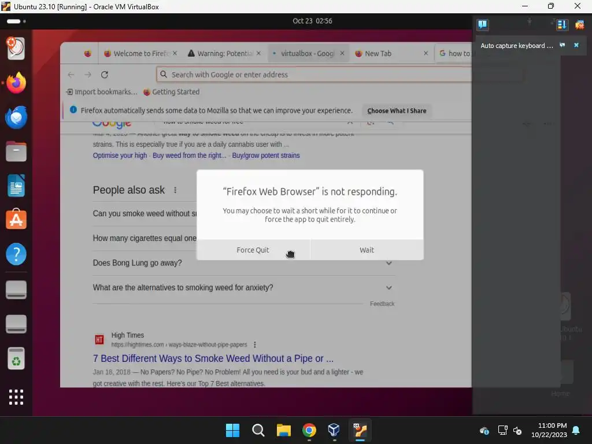
Task: Dismiss the Auto capture keyboard notification
Action: (x=576, y=45)
